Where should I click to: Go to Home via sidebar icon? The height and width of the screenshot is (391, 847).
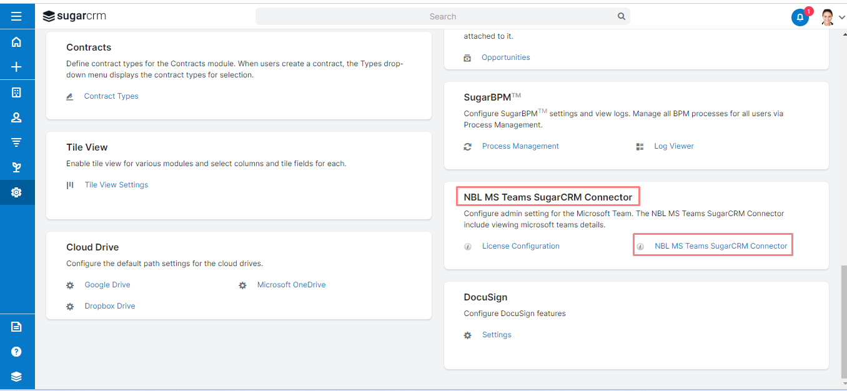pyautogui.click(x=17, y=42)
